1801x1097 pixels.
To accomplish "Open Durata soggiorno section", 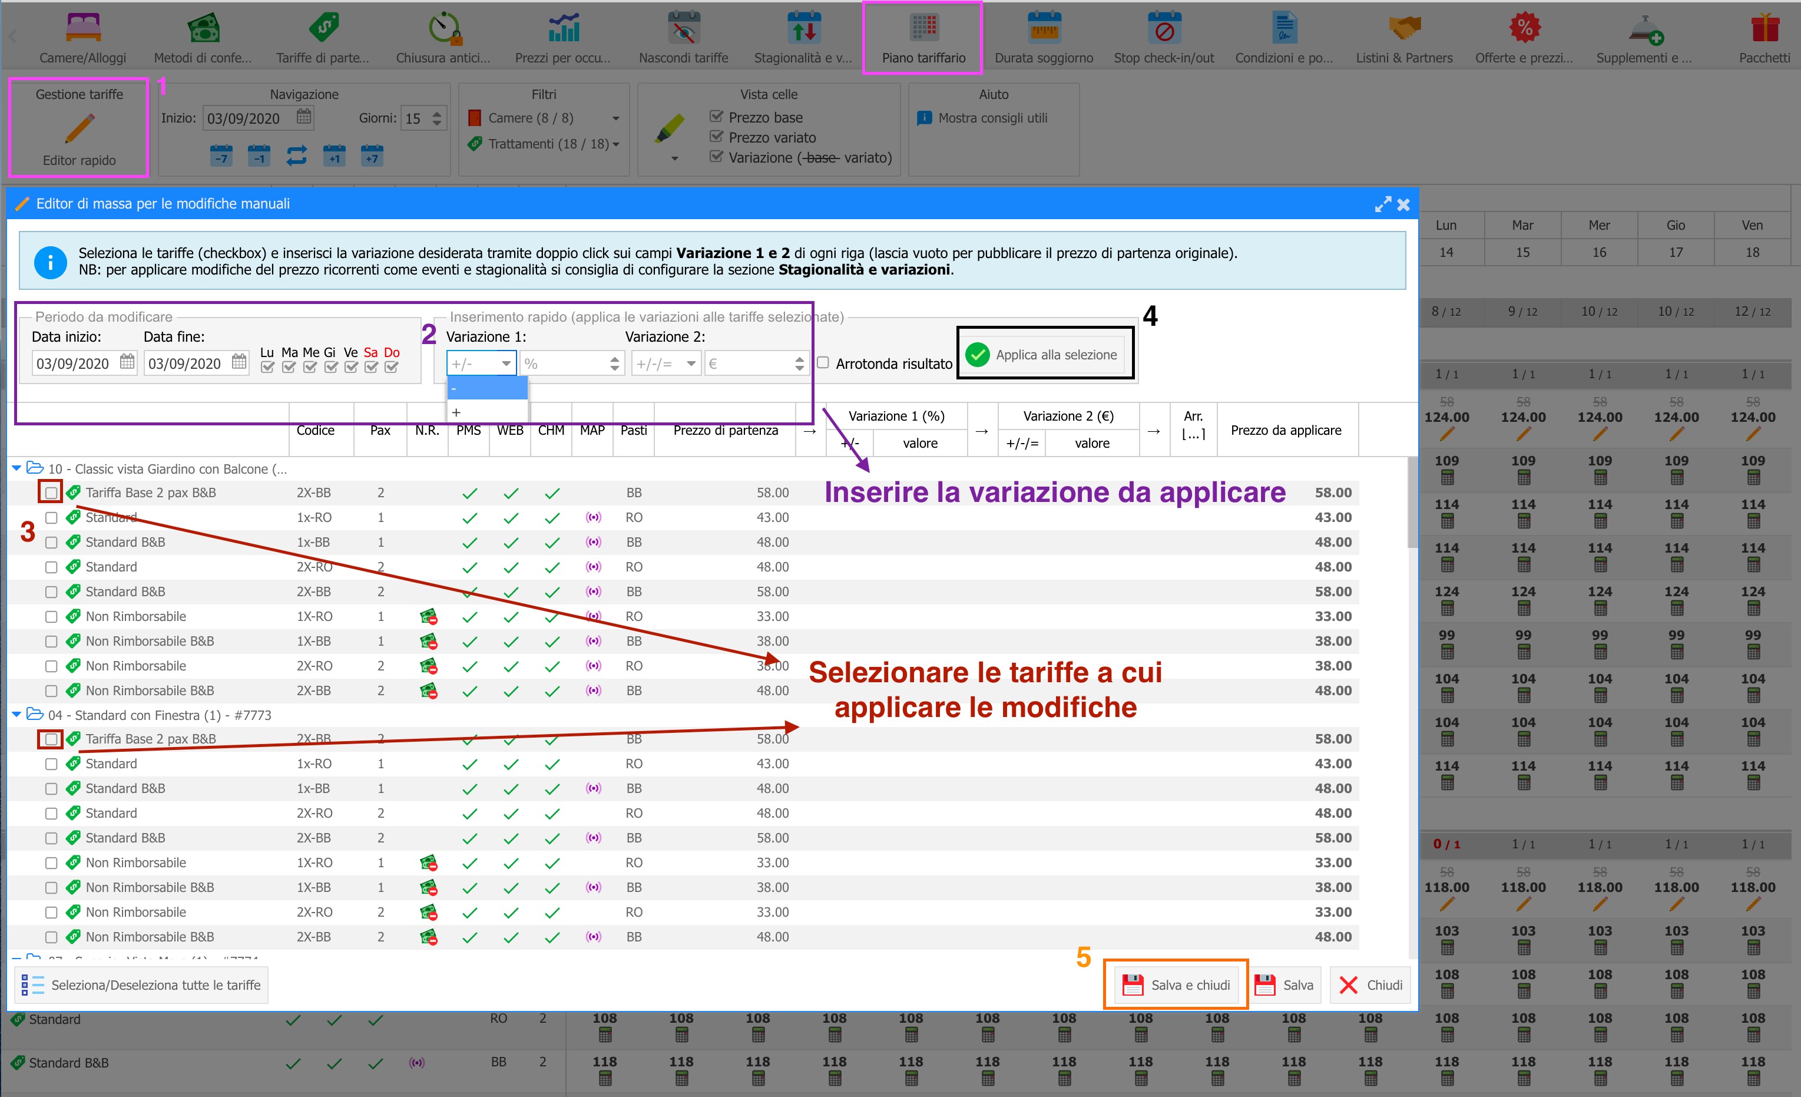I will [x=1044, y=38].
